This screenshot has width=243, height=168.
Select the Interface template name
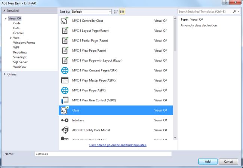tap(78, 120)
